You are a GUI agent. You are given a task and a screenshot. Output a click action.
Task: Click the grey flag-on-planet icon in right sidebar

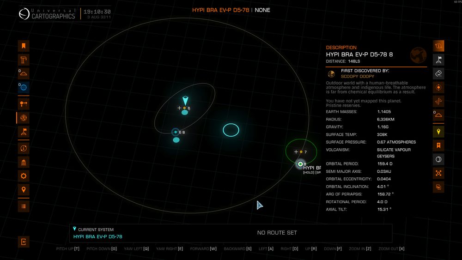(x=438, y=60)
